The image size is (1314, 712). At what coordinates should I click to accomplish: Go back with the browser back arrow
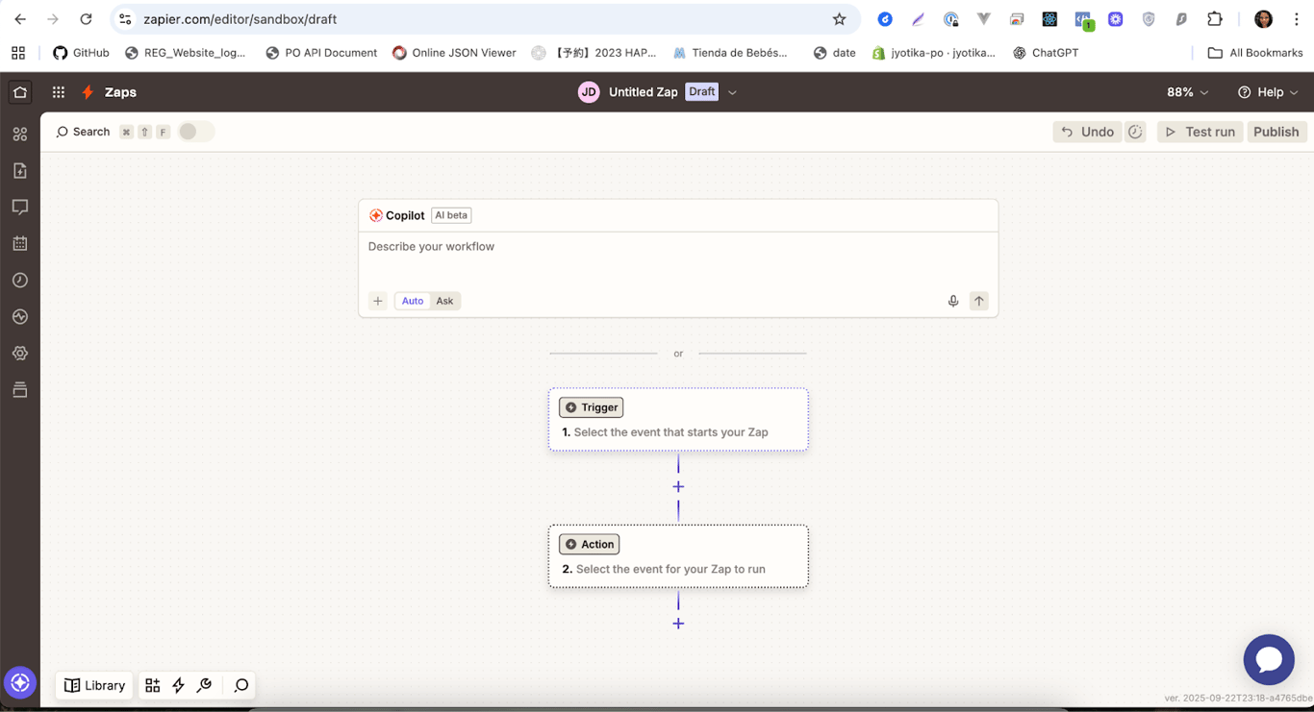coord(20,19)
